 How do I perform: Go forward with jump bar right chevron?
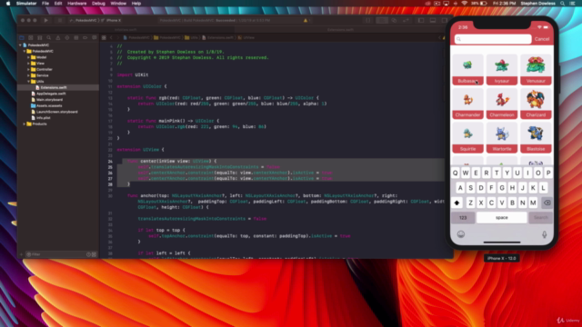(118, 37)
